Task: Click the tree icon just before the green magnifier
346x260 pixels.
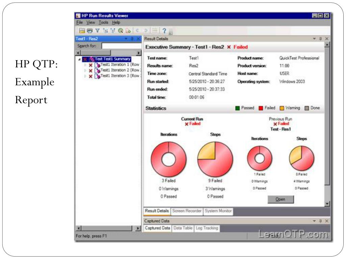Action: pyautogui.click(x=113, y=30)
